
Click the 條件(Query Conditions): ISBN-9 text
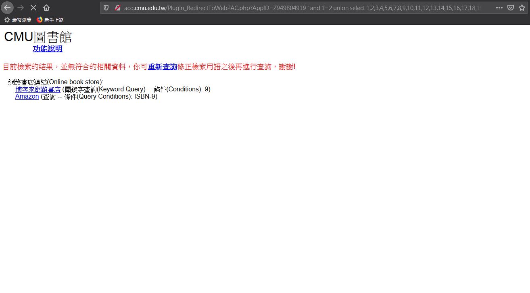click(111, 97)
